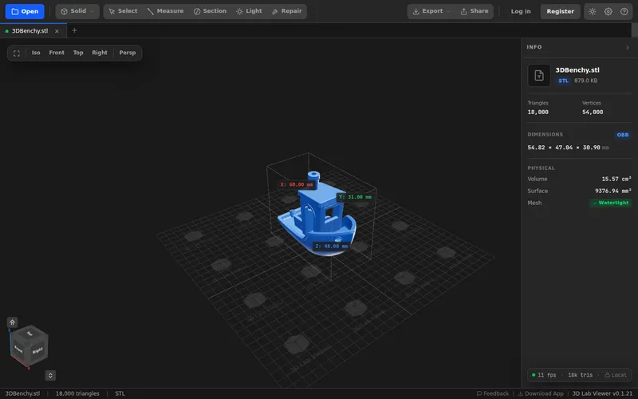Collapse the INFO panel chevron
The height and width of the screenshot is (399, 638).
(628, 48)
